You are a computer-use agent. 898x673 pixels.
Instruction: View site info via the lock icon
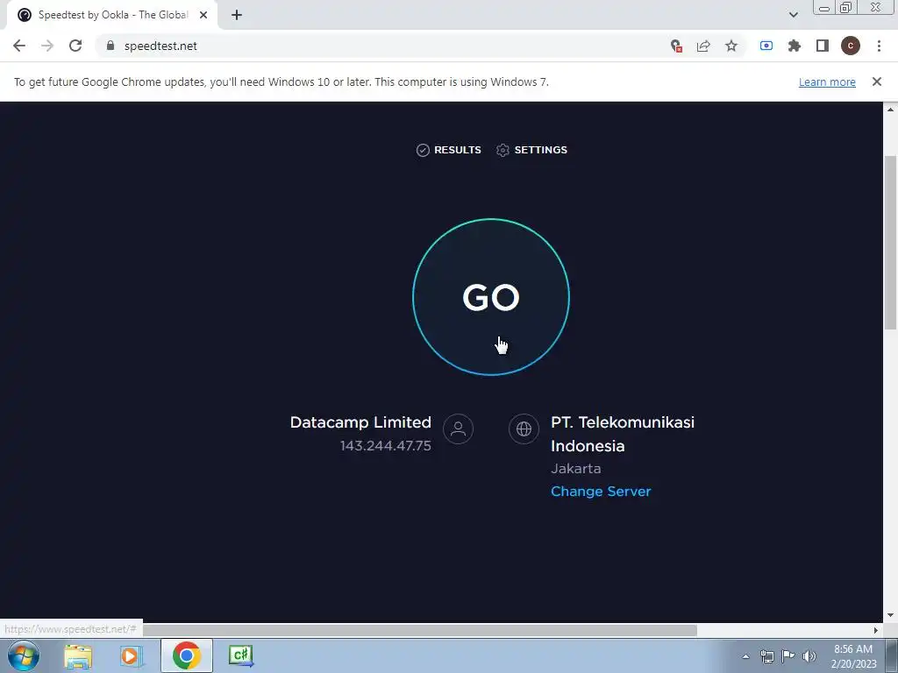110,46
